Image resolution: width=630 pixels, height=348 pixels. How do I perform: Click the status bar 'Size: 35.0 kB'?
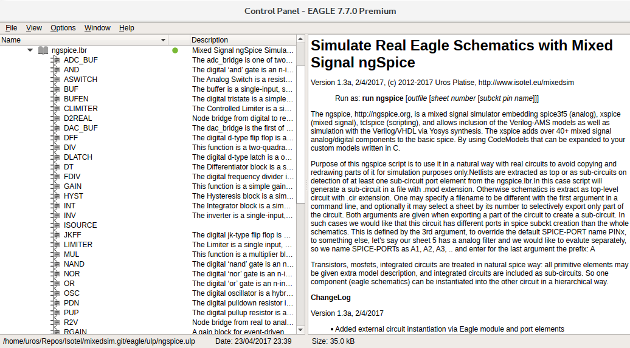[x=333, y=341]
